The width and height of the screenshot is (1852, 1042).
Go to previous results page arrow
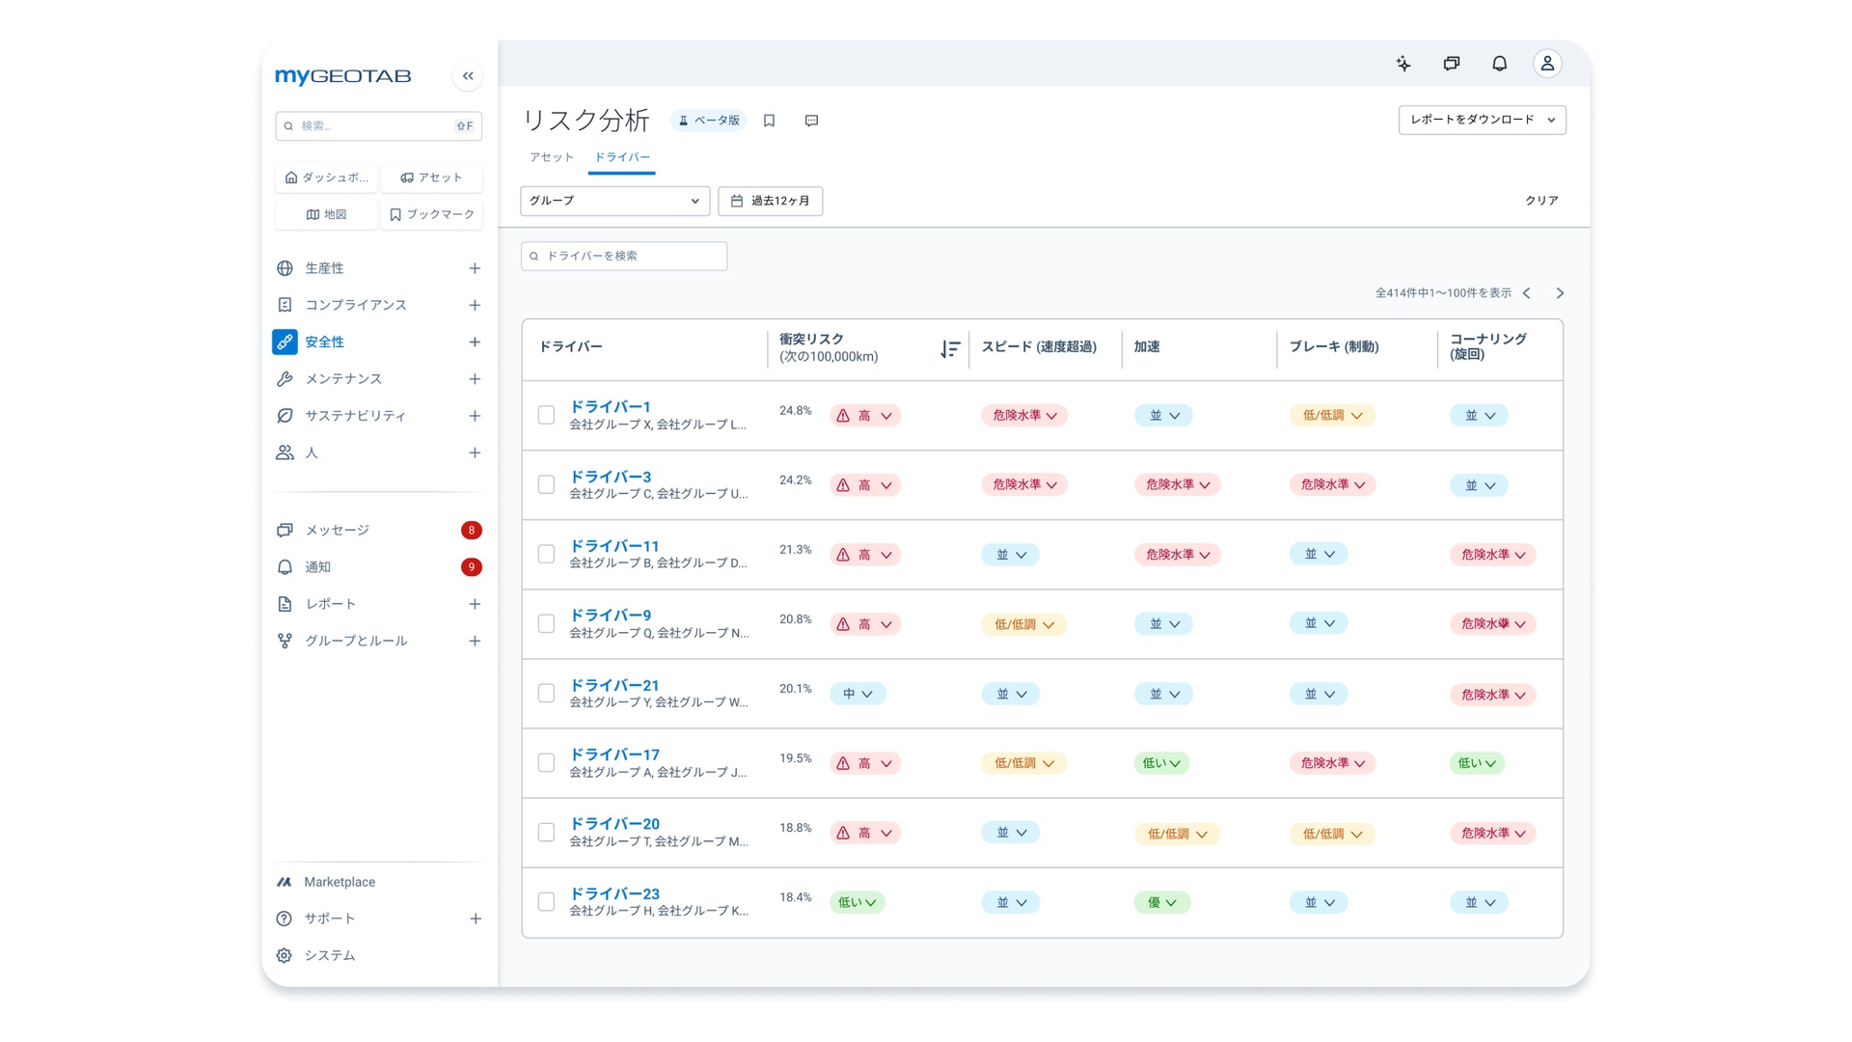(1527, 293)
